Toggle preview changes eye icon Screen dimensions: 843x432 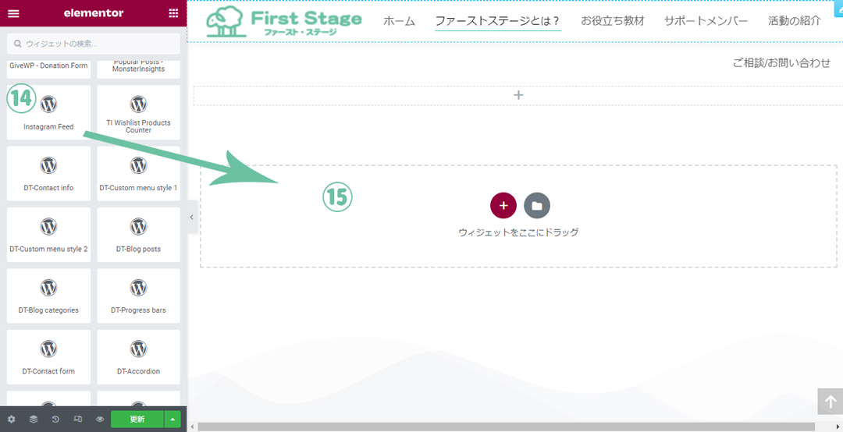click(x=100, y=419)
